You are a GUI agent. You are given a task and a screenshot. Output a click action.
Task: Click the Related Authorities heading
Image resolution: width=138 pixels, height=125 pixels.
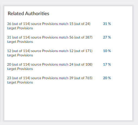point(28,14)
